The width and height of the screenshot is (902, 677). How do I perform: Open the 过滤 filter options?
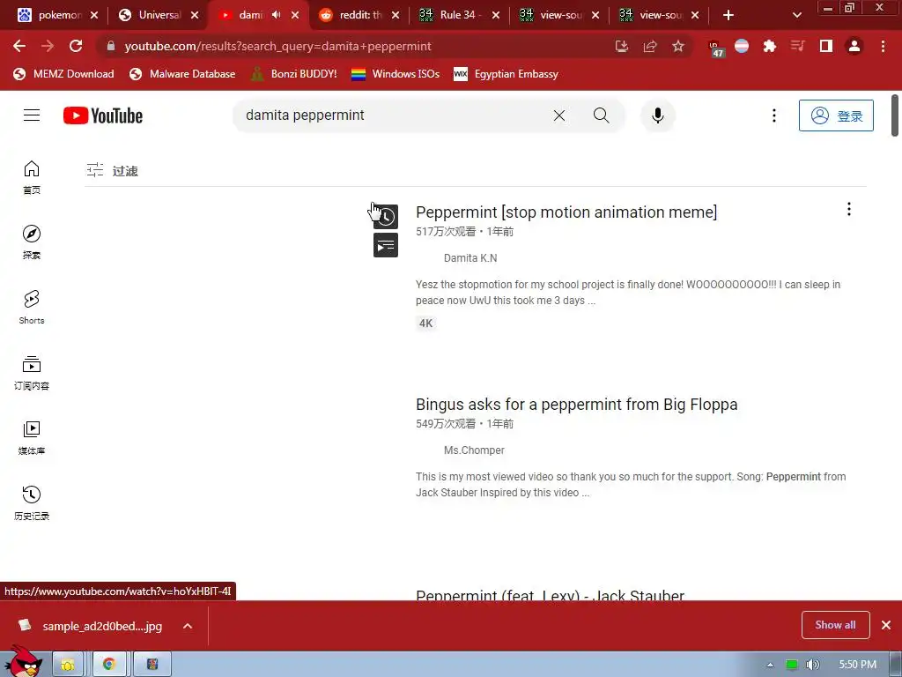(x=112, y=170)
